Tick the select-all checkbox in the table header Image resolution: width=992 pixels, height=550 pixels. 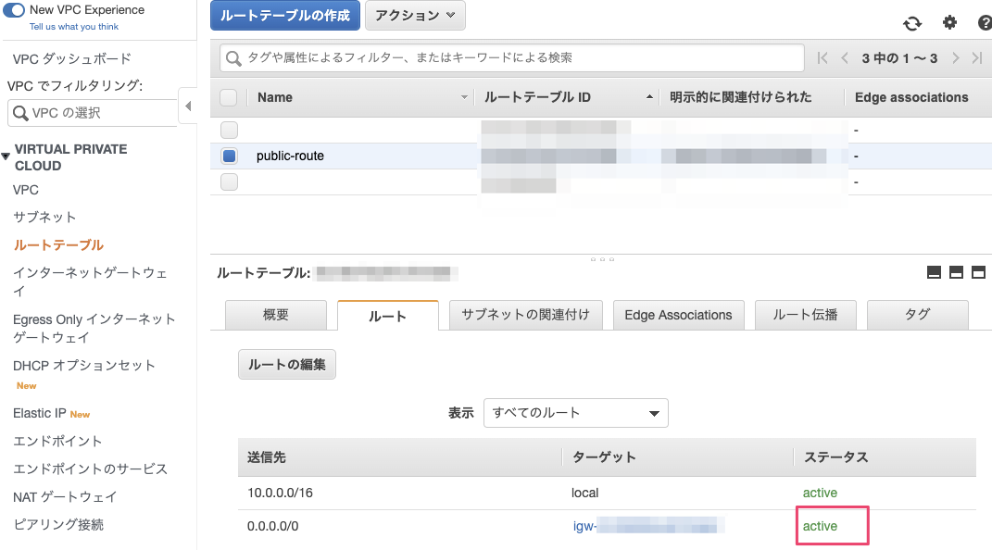click(229, 97)
